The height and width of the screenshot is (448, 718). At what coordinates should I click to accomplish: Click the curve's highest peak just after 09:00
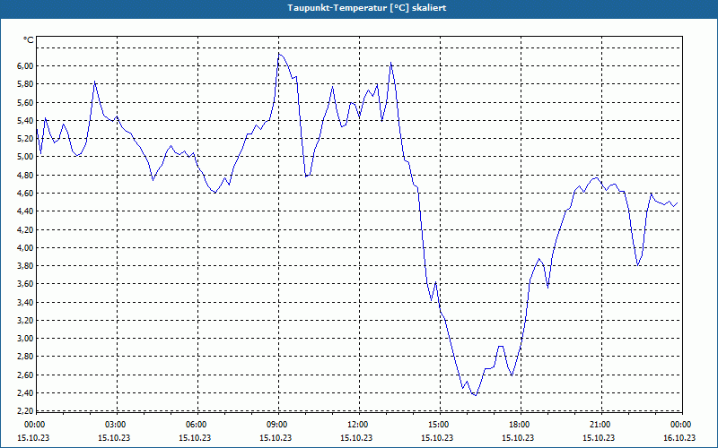point(279,54)
